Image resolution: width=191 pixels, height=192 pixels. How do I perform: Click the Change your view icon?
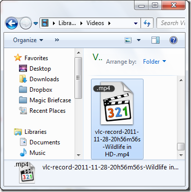click(128, 40)
